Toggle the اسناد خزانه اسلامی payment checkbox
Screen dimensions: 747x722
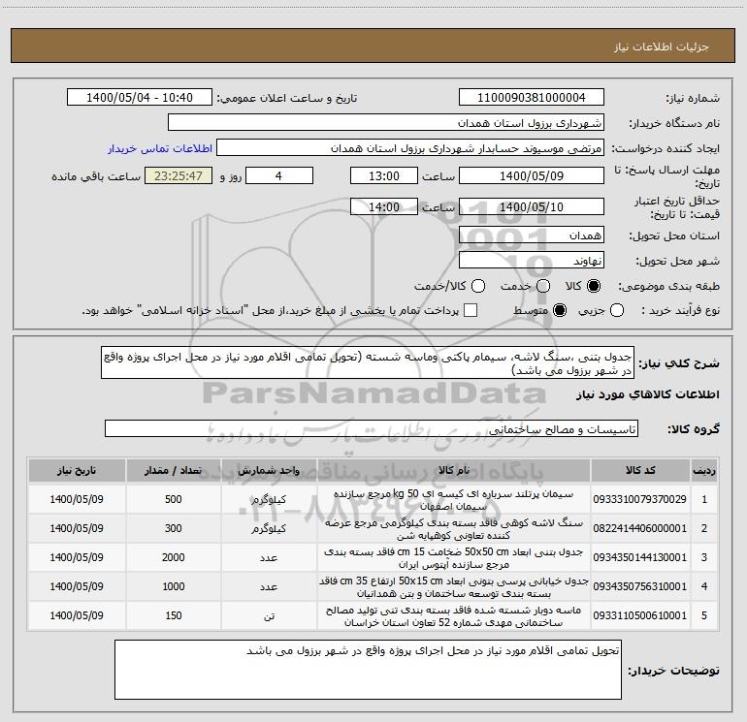pos(471,310)
